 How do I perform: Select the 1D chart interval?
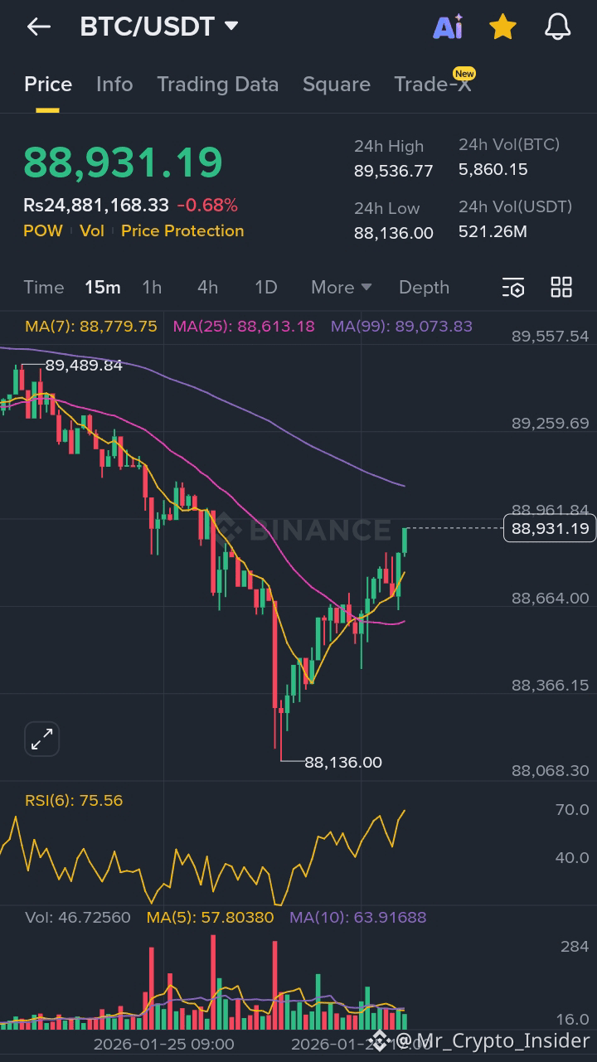click(265, 288)
